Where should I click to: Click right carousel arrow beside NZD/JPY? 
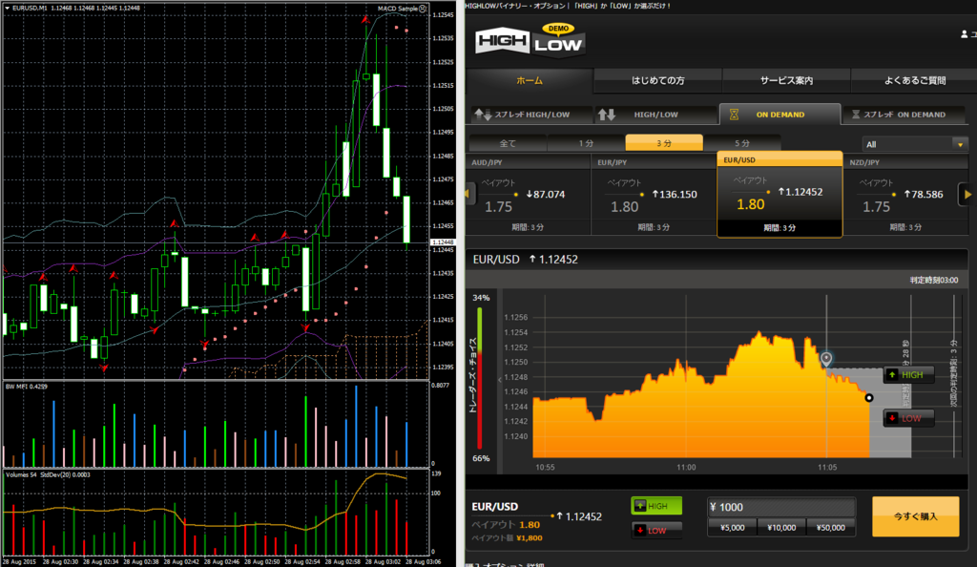(967, 195)
